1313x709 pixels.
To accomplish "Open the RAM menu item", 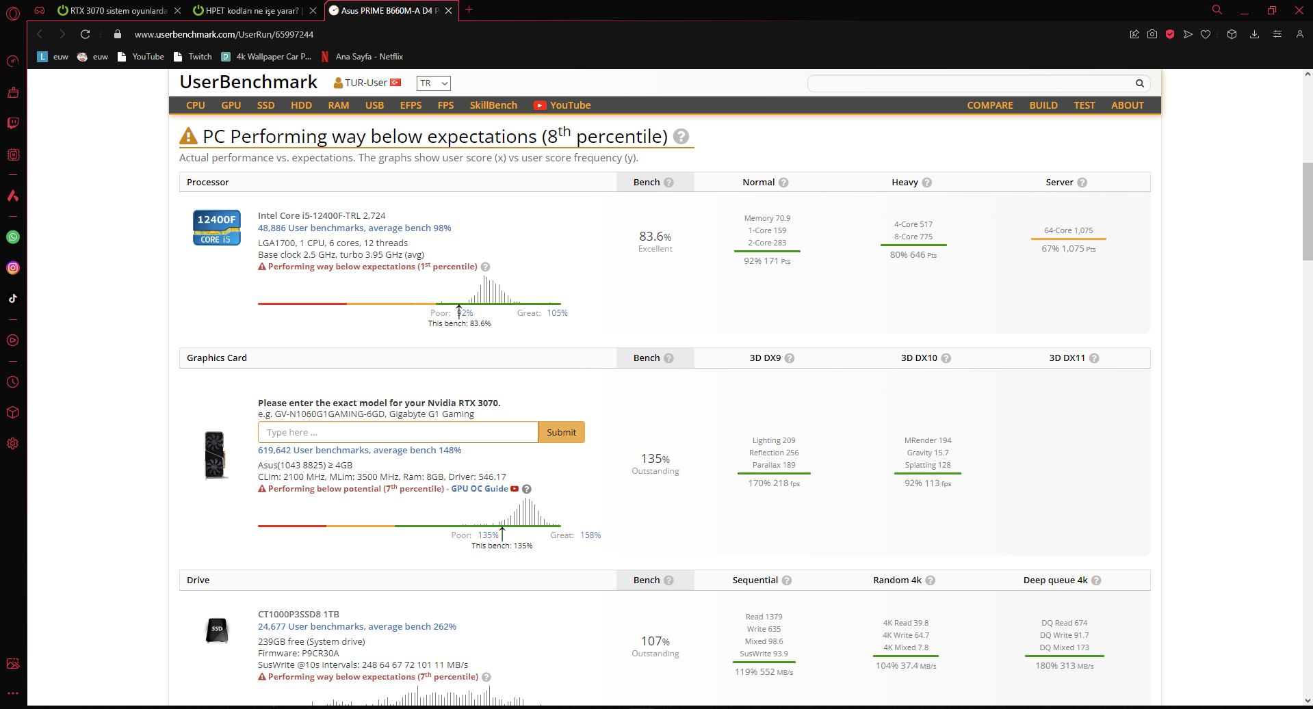I will [x=339, y=105].
